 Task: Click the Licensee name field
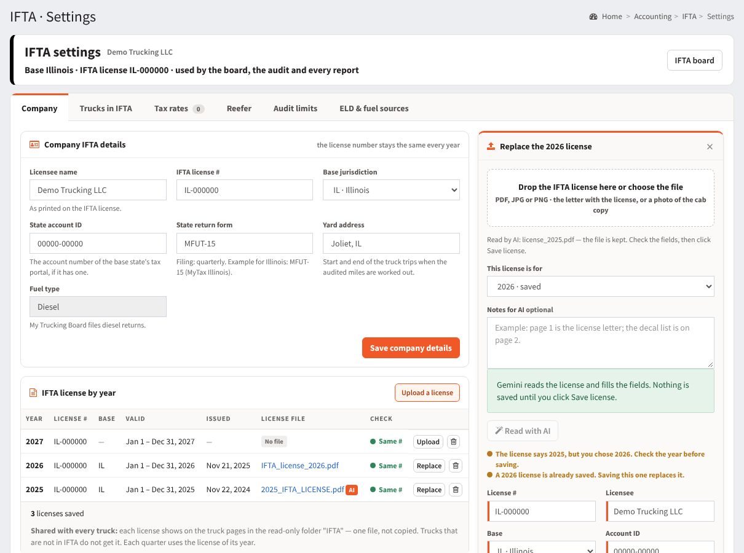98,190
